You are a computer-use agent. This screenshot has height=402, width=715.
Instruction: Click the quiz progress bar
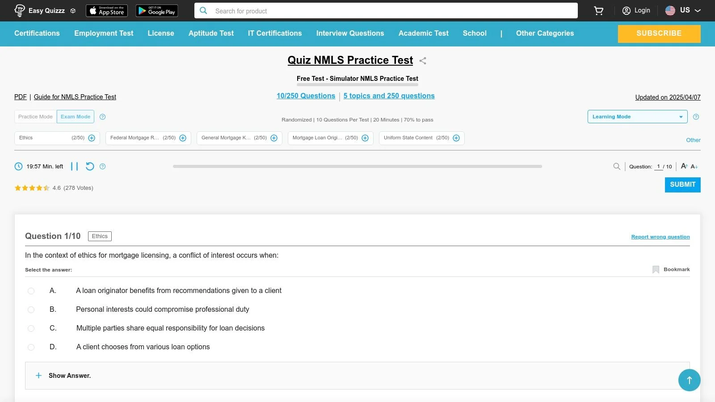click(357, 166)
